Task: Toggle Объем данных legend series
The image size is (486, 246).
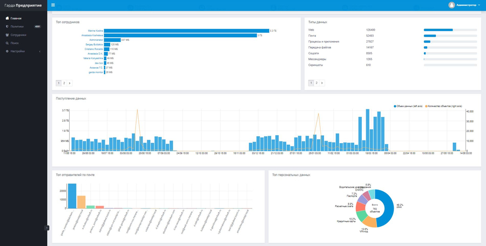Action: (408, 106)
